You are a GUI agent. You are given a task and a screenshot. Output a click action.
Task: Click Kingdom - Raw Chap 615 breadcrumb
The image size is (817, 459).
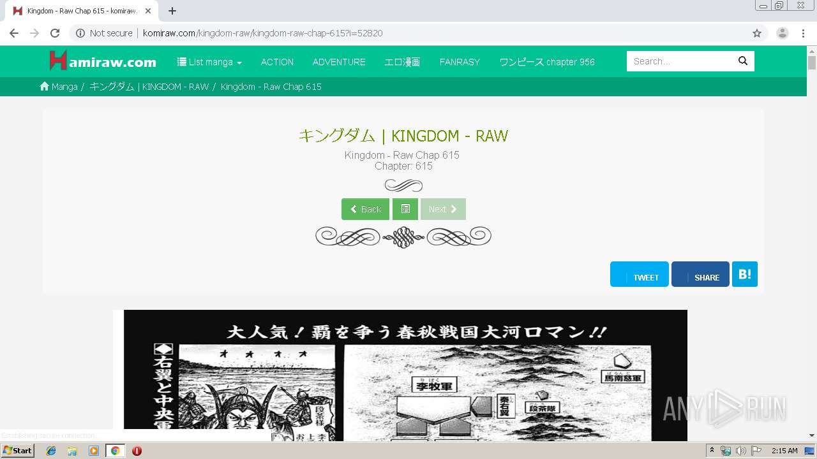[x=271, y=87]
